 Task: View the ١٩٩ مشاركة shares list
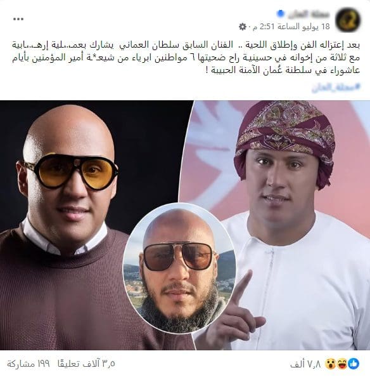[29, 364]
